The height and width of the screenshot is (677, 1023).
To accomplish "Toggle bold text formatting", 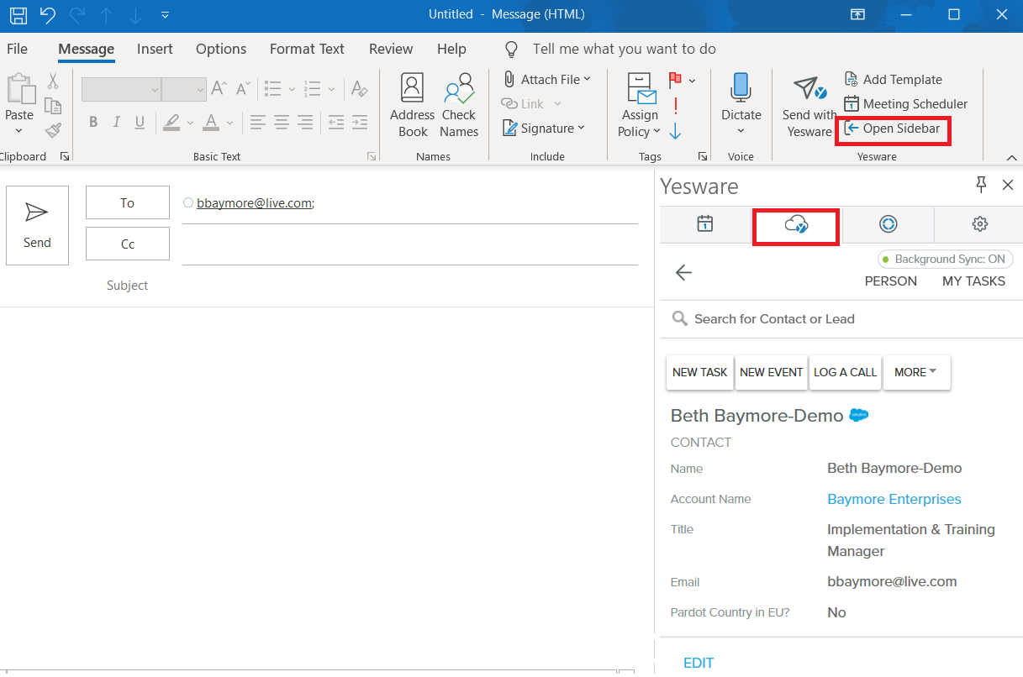I will point(93,123).
